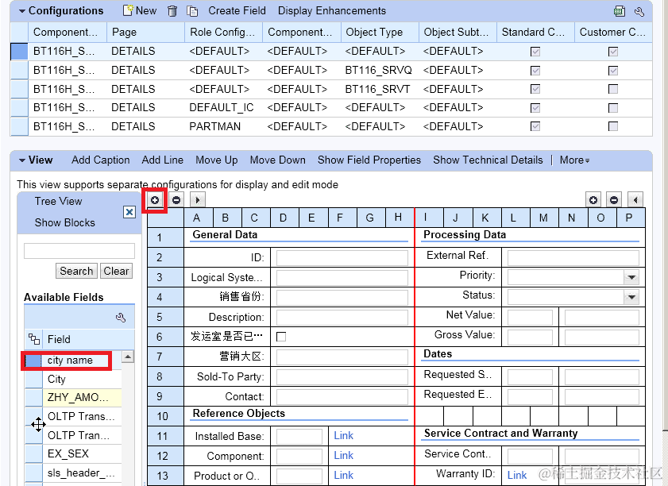Expand the More menu in View toolbar
The height and width of the screenshot is (486, 668).
[574, 160]
